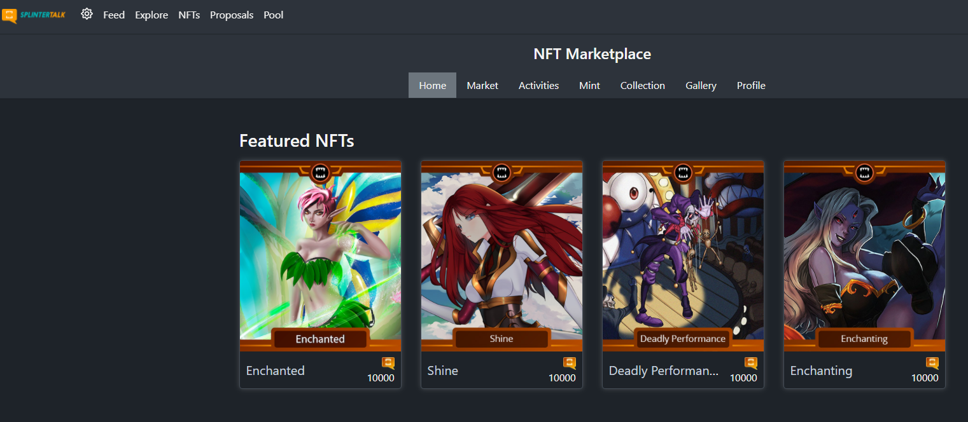Click the Shine title below the card
This screenshot has height=422, width=968.
(x=443, y=371)
